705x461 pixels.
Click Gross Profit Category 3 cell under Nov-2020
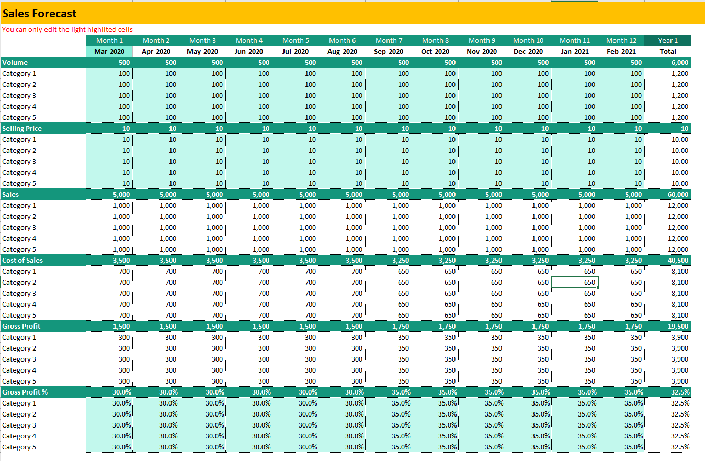pyautogui.click(x=482, y=359)
